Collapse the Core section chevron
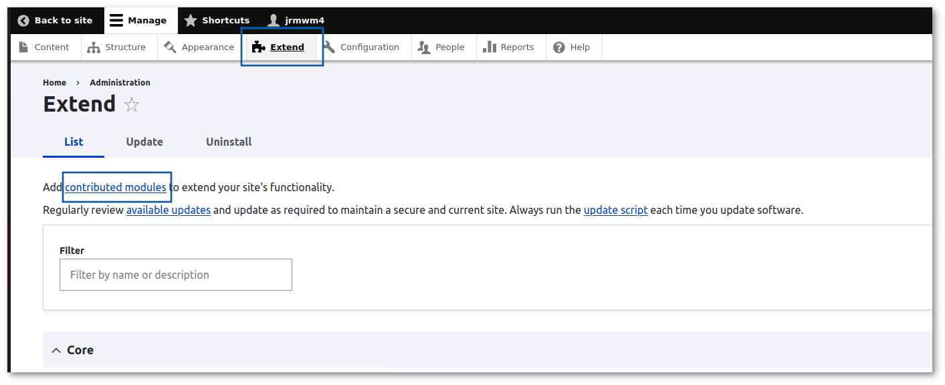Viewport: 945px width, 385px height. [56, 350]
